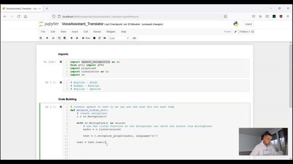Open the View menu
This screenshot has width=293, height=164.
pos(63,31)
